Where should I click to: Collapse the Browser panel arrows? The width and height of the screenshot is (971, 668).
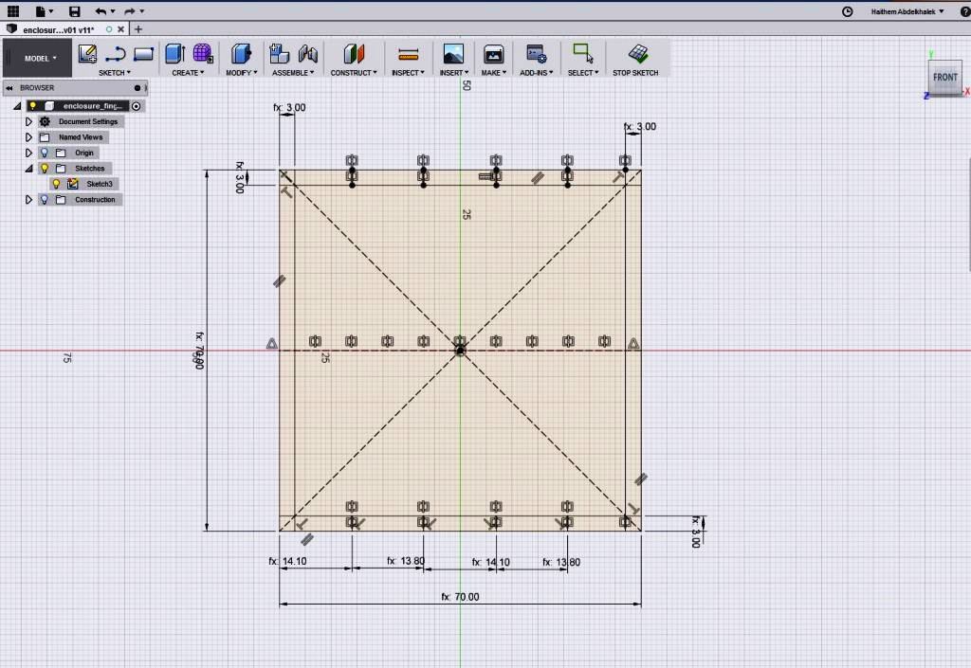coord(9,88)
